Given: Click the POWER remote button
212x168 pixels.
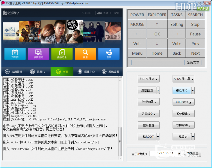Looking at the screenshot, I should click(x=137, y=15).
